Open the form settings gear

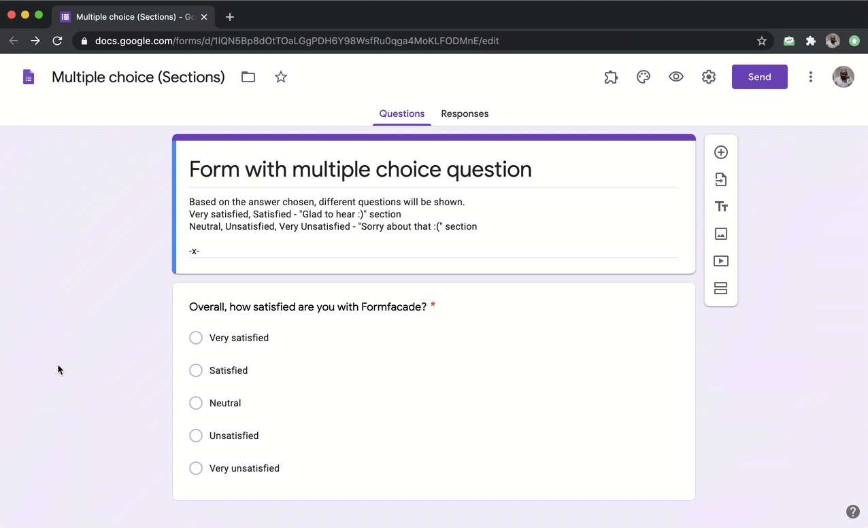pos(709,77)
